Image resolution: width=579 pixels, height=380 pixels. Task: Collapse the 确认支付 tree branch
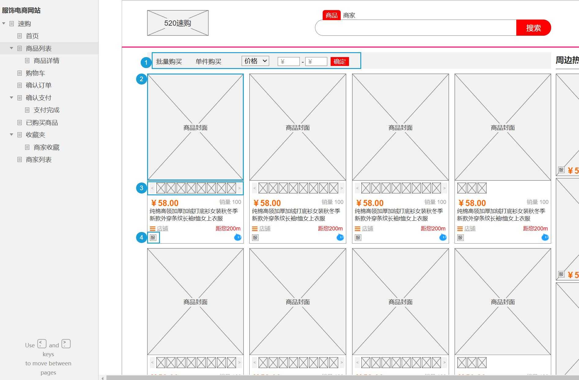pyautogui.click(x=11, y=98)
